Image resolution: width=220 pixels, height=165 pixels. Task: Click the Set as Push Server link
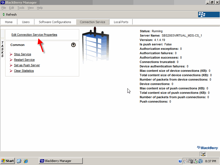[x=27, y=65]
